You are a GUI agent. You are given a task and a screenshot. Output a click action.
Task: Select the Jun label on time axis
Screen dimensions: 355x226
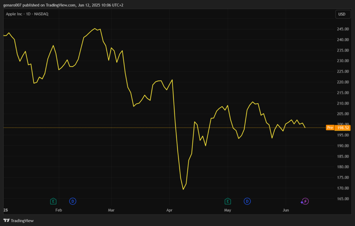tap(286, 210)
